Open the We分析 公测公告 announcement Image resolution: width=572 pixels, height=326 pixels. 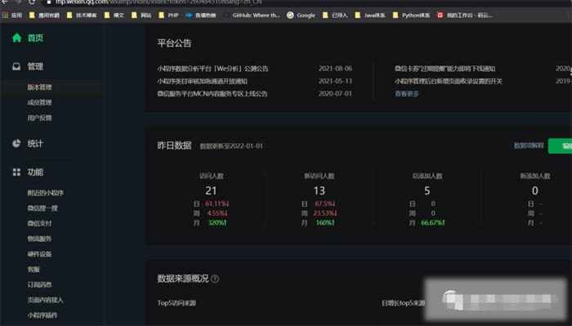[x=212, y=68]
